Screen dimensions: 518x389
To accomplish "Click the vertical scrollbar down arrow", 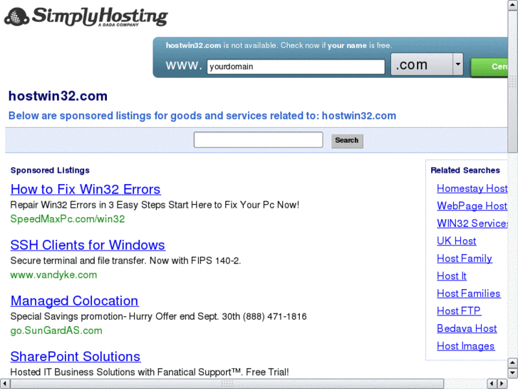I will tap(513, 373).
